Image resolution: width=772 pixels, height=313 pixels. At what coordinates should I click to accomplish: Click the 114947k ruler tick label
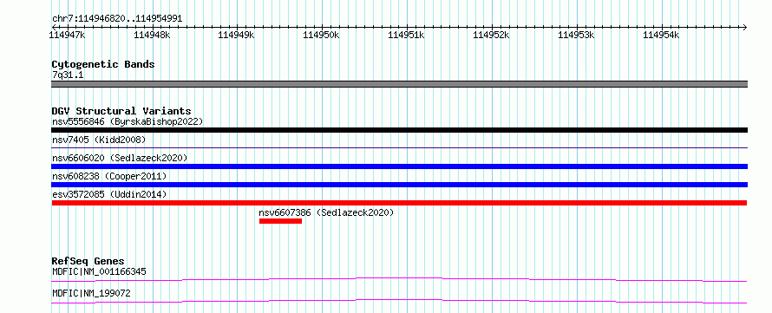pyautogui.click(x=68, y=35)
